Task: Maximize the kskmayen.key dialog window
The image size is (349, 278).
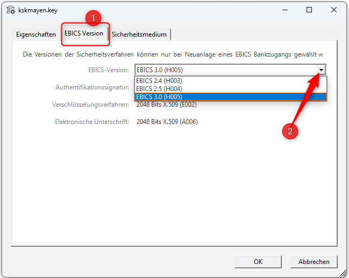Action: tap(309, 10)
